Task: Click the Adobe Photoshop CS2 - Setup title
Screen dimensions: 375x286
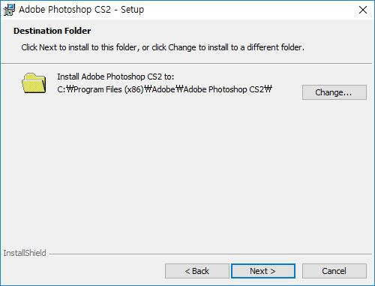Action: [x=82, y=10]
